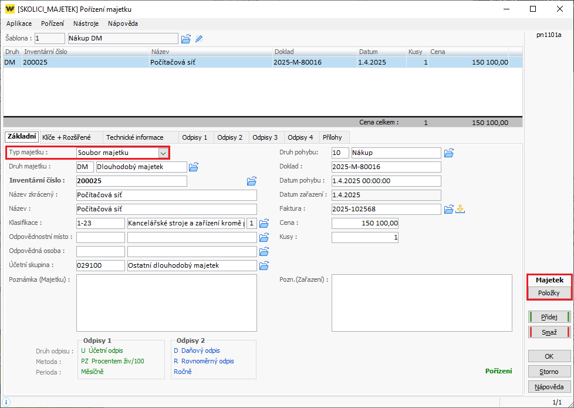Click the Faktura number field
574x408 pixels.
(x=386, y=209)
